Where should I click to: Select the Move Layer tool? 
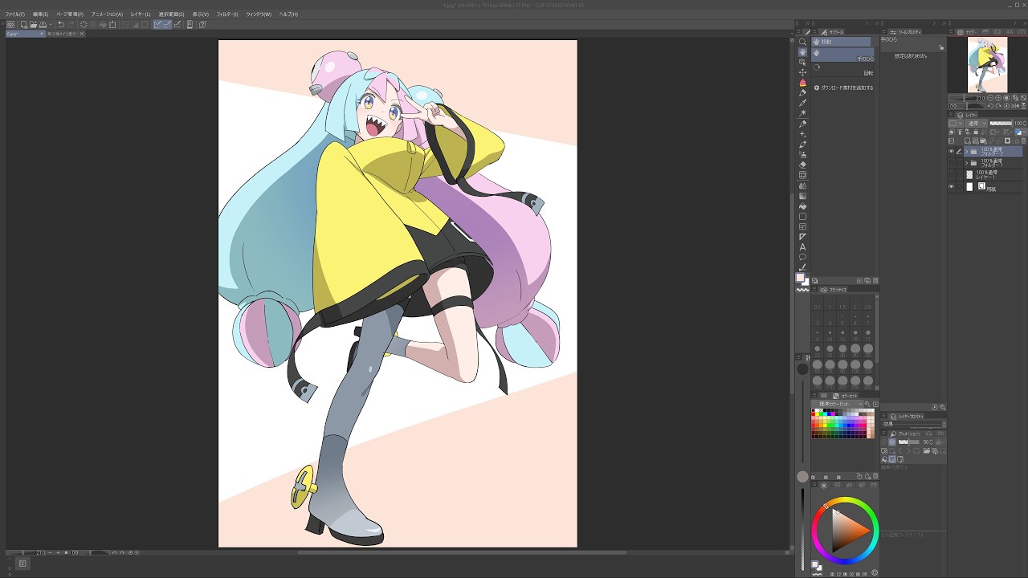click(x=802, y=72)
